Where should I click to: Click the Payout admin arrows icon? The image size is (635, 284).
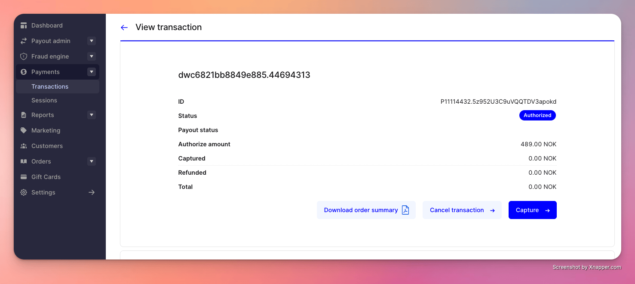(x=24, y=41)
